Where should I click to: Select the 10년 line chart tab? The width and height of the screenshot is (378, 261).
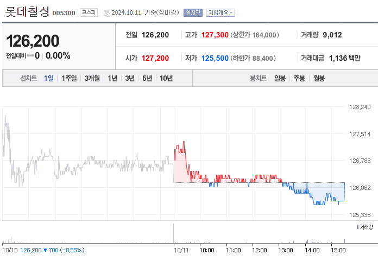pyautogui.click(x=166, y=78)
